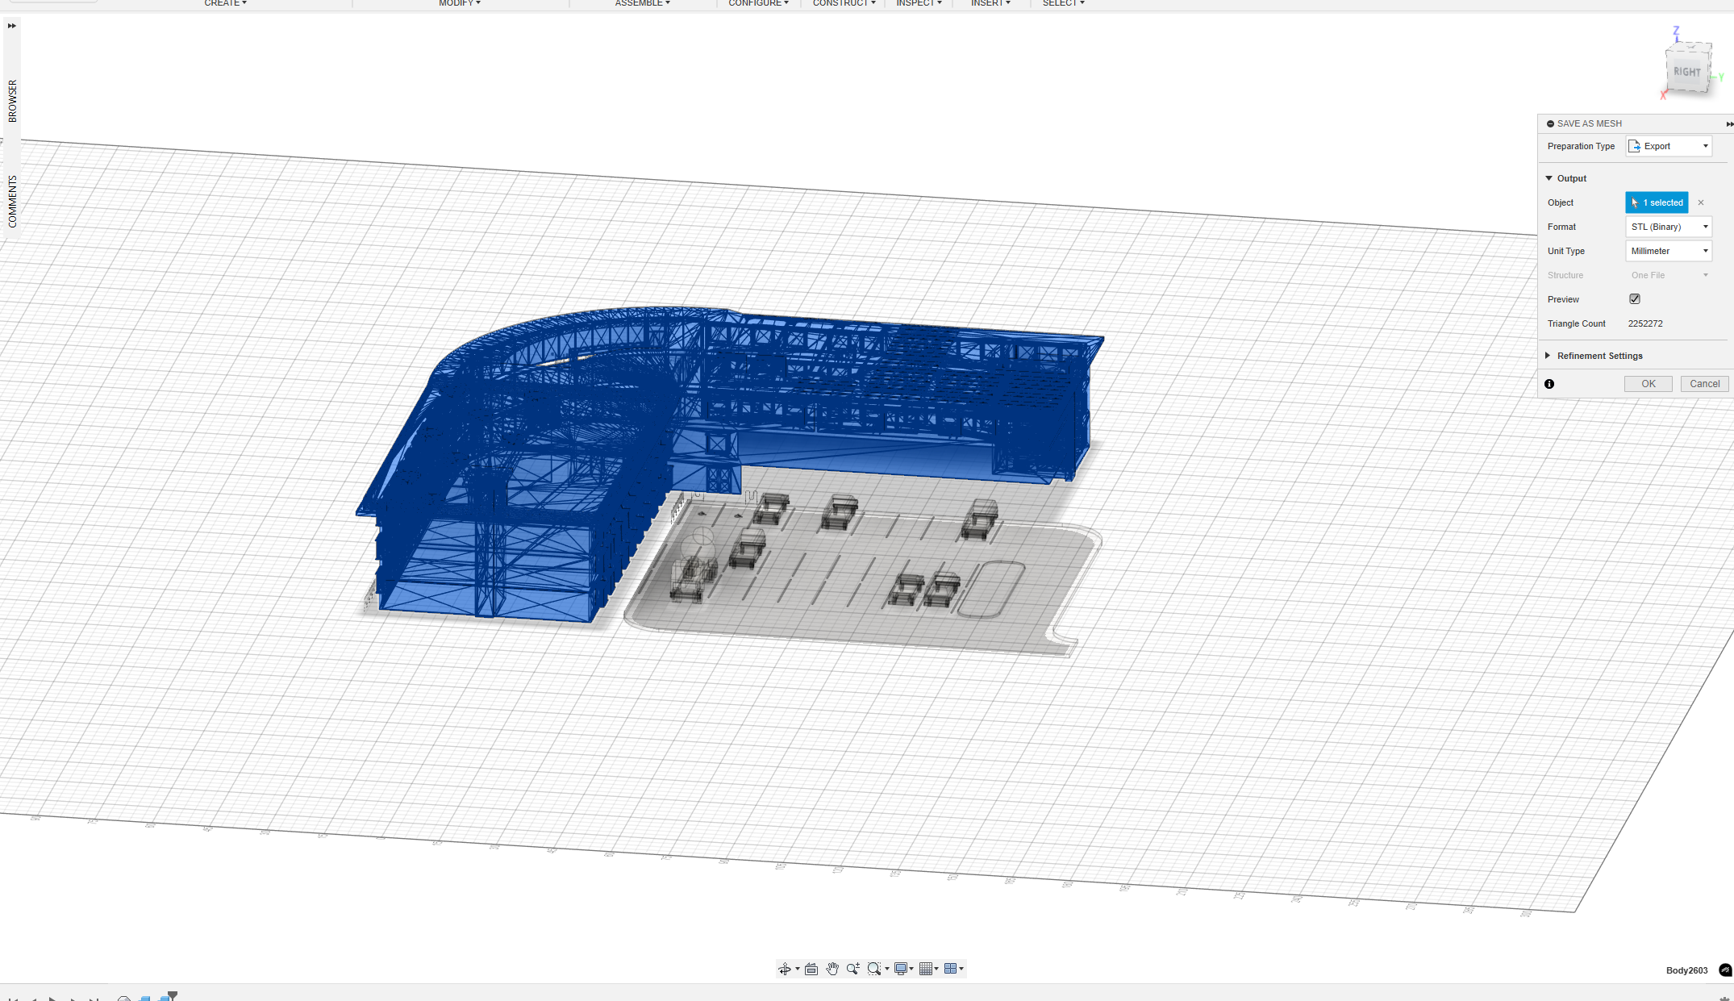Expand Display Settings dropdown arrow
This screenshot has width=1734, height=1001.
911,969
